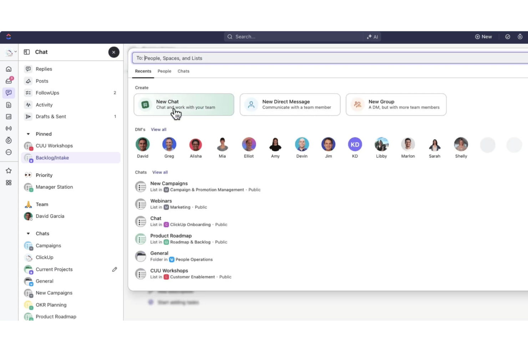This screenshot has height=352, width=528.
Task: Open Activity in chat sidebar
Action: [x=71, y=105]
